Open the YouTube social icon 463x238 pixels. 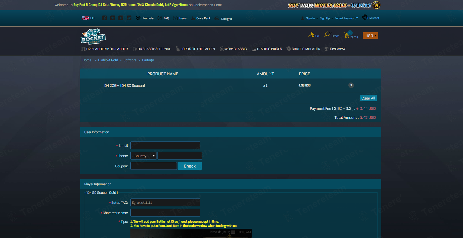tap(121, 18)
